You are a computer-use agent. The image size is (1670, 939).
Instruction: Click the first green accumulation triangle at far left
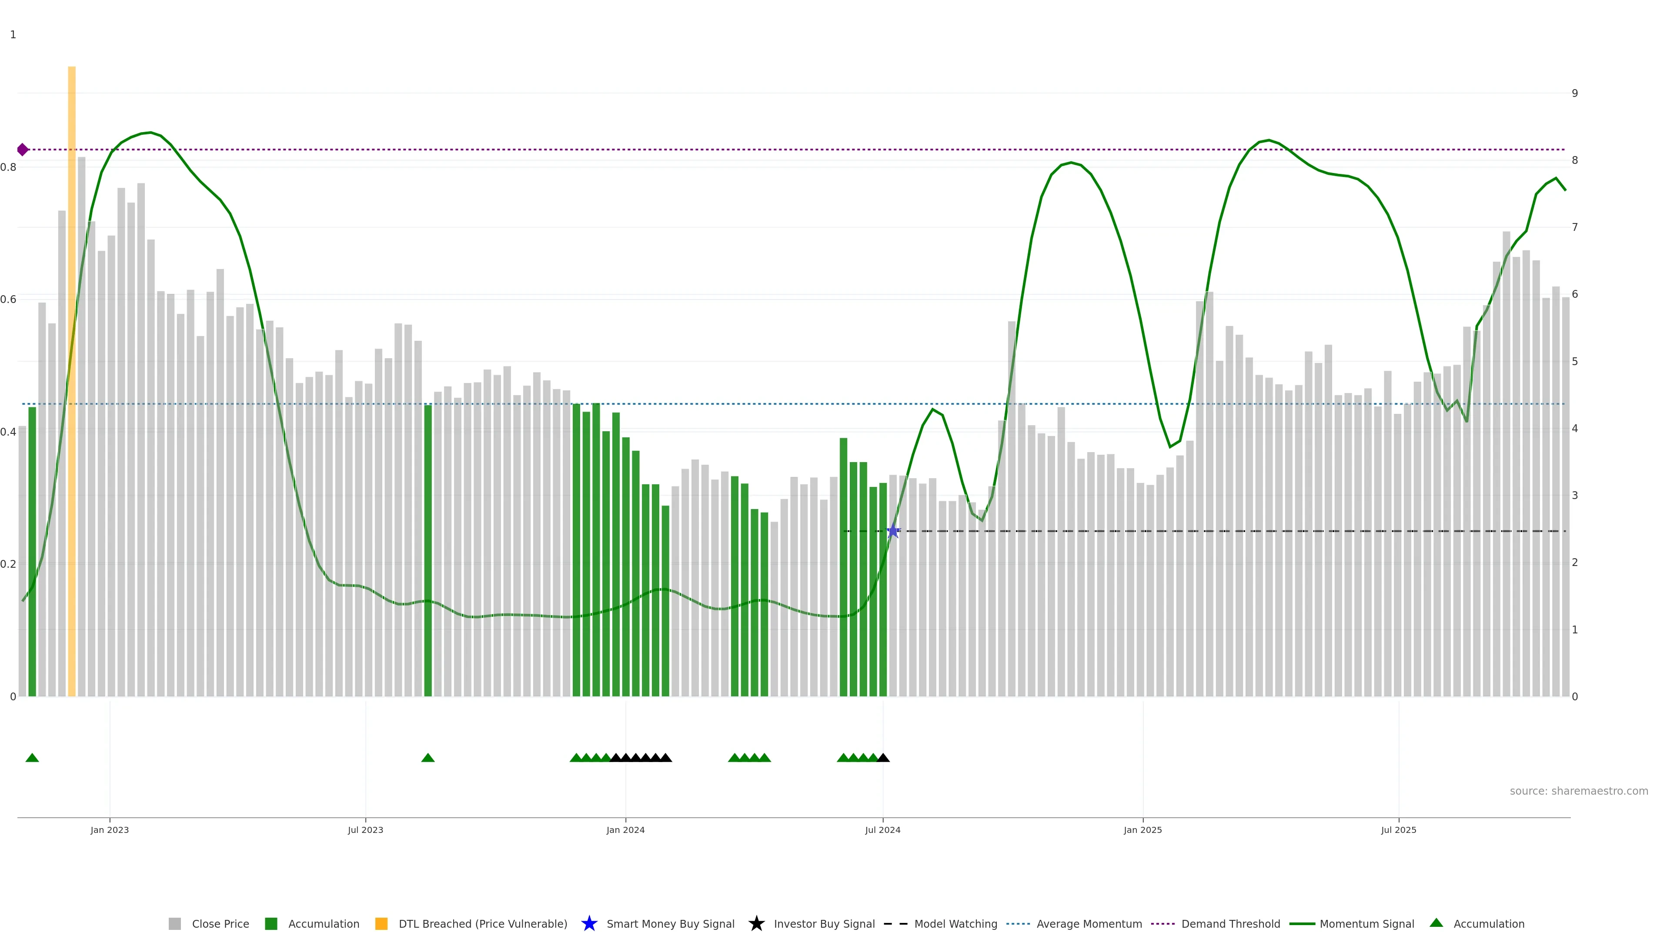32,758
